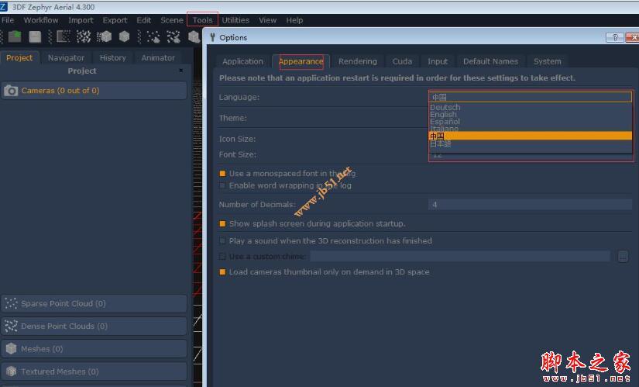Click the sparse point selection toolbar icon
Screen dimensions: 639x387
(x=153, y=36)
